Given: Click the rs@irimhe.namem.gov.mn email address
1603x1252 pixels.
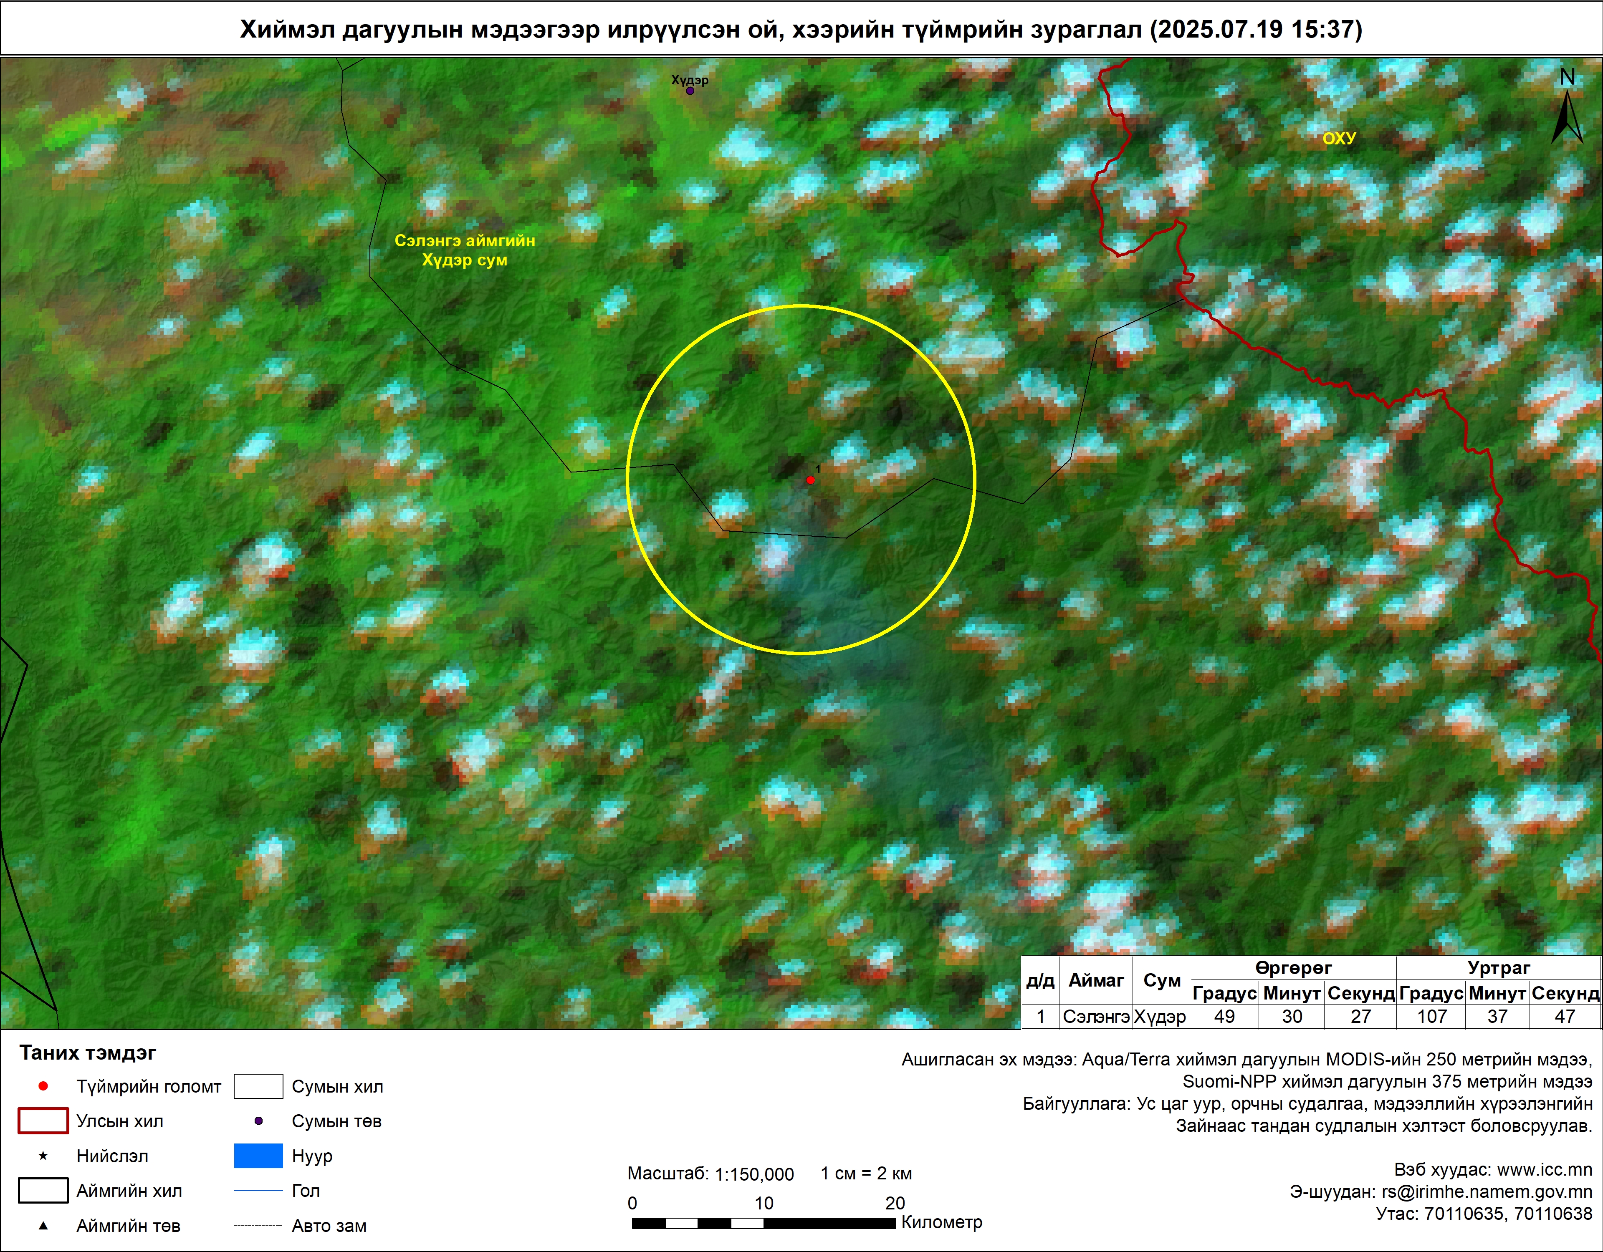Looking at the screenshot, I should (1486, 1192).
